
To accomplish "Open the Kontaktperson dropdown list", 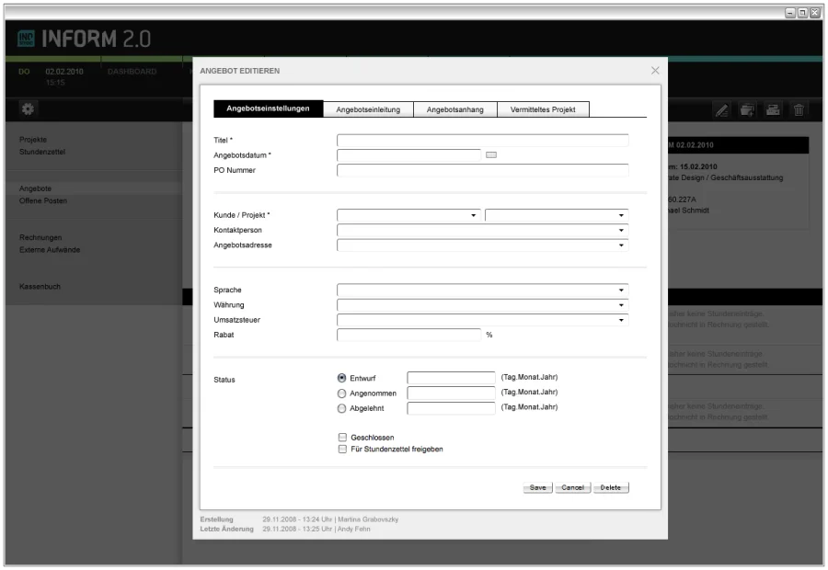I will coord(621,230).
